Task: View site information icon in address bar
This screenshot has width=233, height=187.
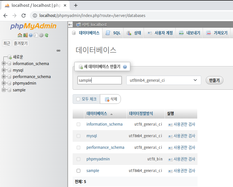Action: coord(35,16)
